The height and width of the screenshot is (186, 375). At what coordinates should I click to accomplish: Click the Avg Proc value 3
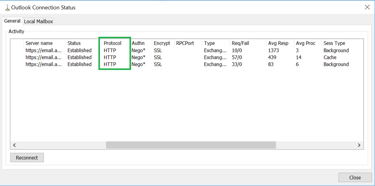[297, 50]
